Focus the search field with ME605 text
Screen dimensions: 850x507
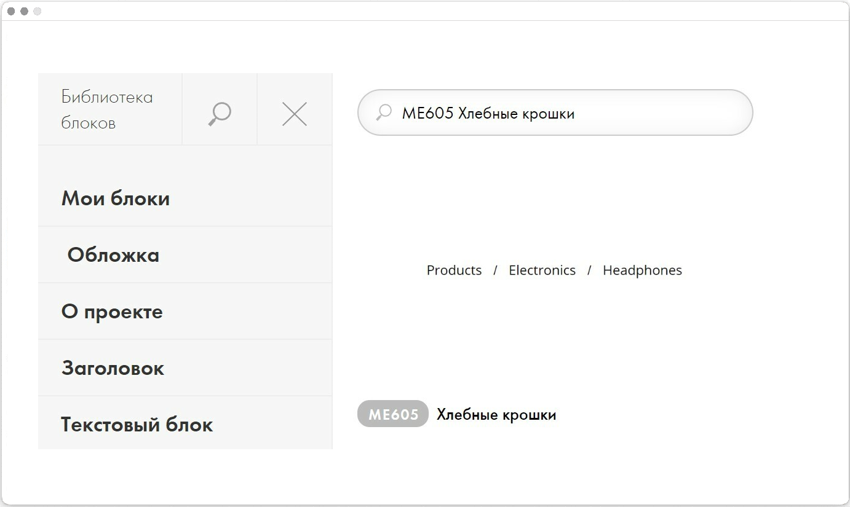(x=555, y=112)
